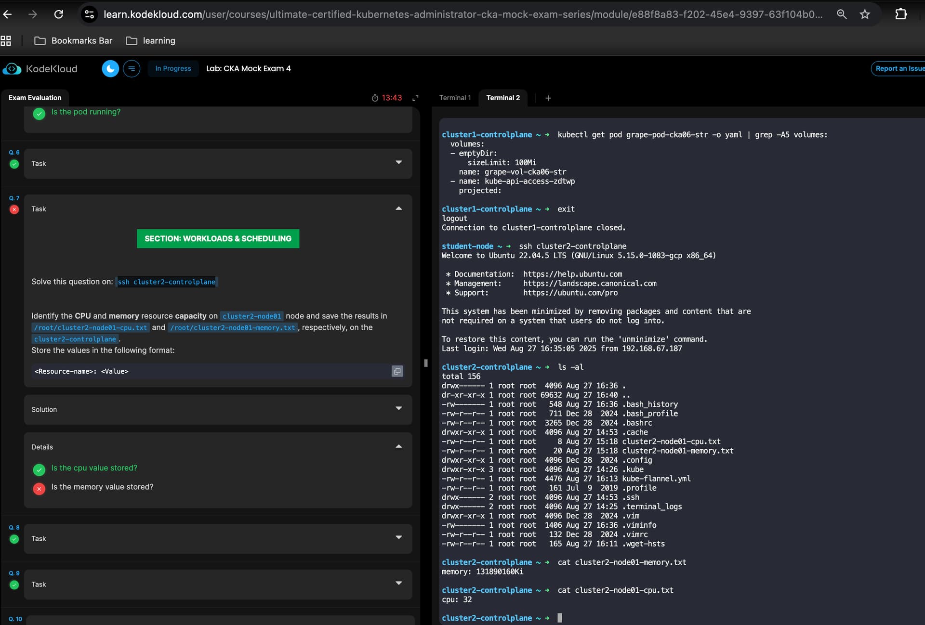Select Terminal 2 tab
925x625 pixels.
pos(503,98)
